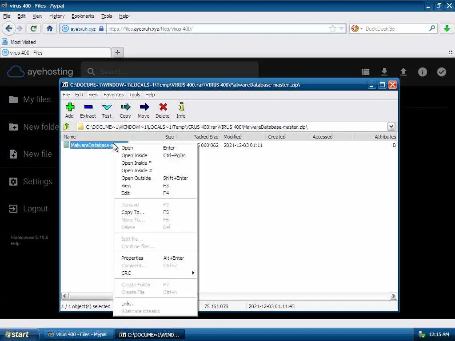Click the Add icon in 7-Zip toolbar
Image resolution: width=455 pixels, height=341 pixels.
[70, 110]
